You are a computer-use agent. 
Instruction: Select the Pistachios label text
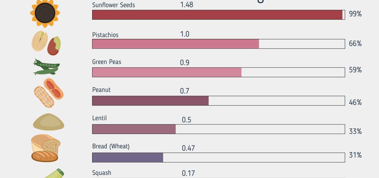tap(105, 35)
